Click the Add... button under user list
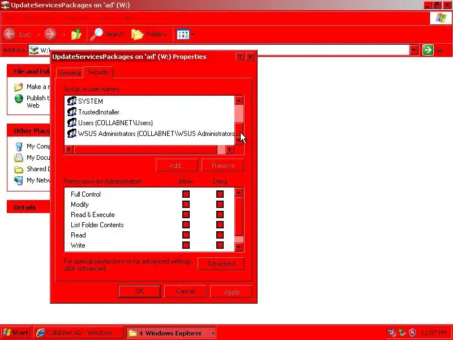Image resolution: width=453 pixels, height=340 pixels. 177,165
